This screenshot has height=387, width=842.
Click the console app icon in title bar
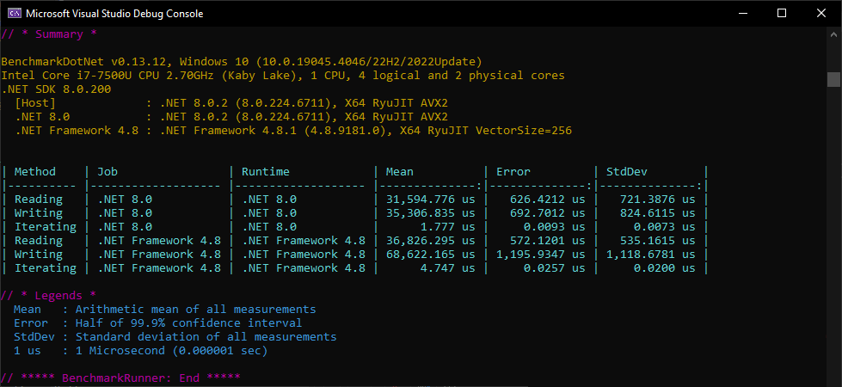[13, 14]
